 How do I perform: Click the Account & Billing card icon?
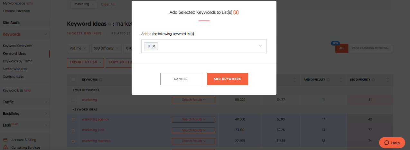pyautogui.click(x=5, y=140)
